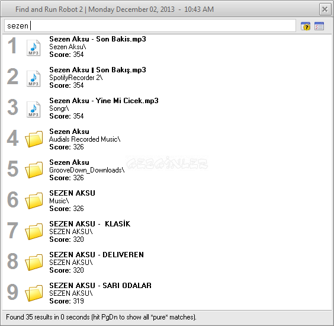334x326 pixels.
Task: Select 'SEZEN AKSU - SARI ODALAR' title
Action: 100,285
